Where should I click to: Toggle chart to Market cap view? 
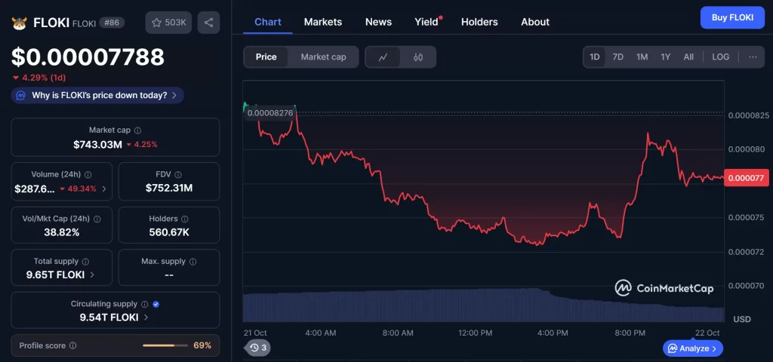tap(323, 57)
